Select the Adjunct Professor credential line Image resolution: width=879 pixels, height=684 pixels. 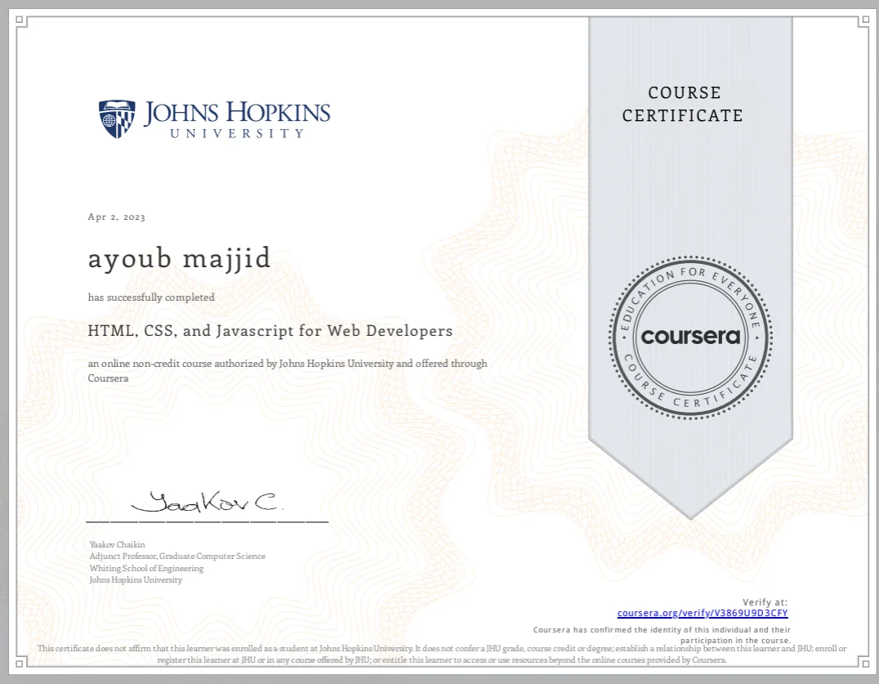(176, 556)
